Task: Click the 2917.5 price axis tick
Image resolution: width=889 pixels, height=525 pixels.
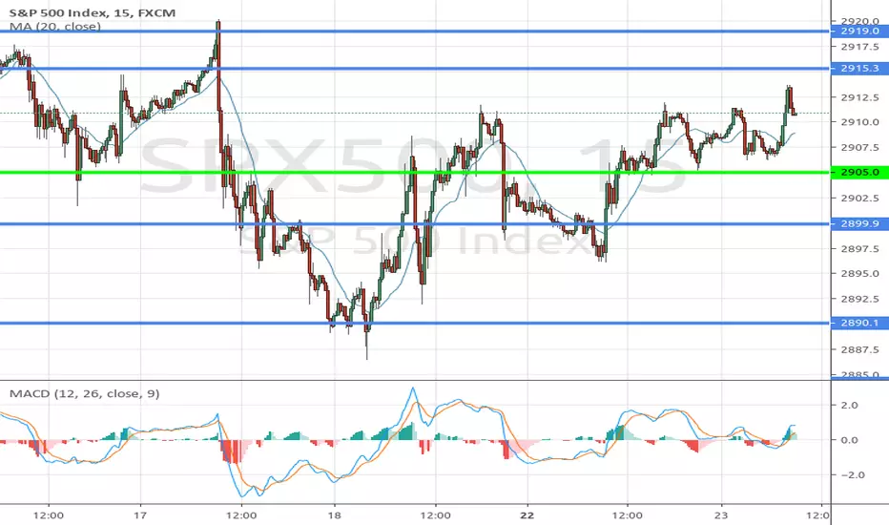Action: point(860,47)
